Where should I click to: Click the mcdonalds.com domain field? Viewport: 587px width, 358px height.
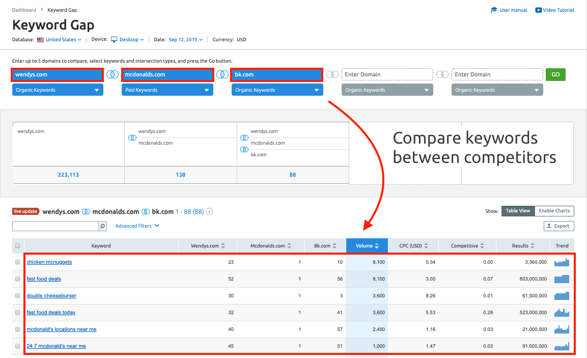coord(167,74)
